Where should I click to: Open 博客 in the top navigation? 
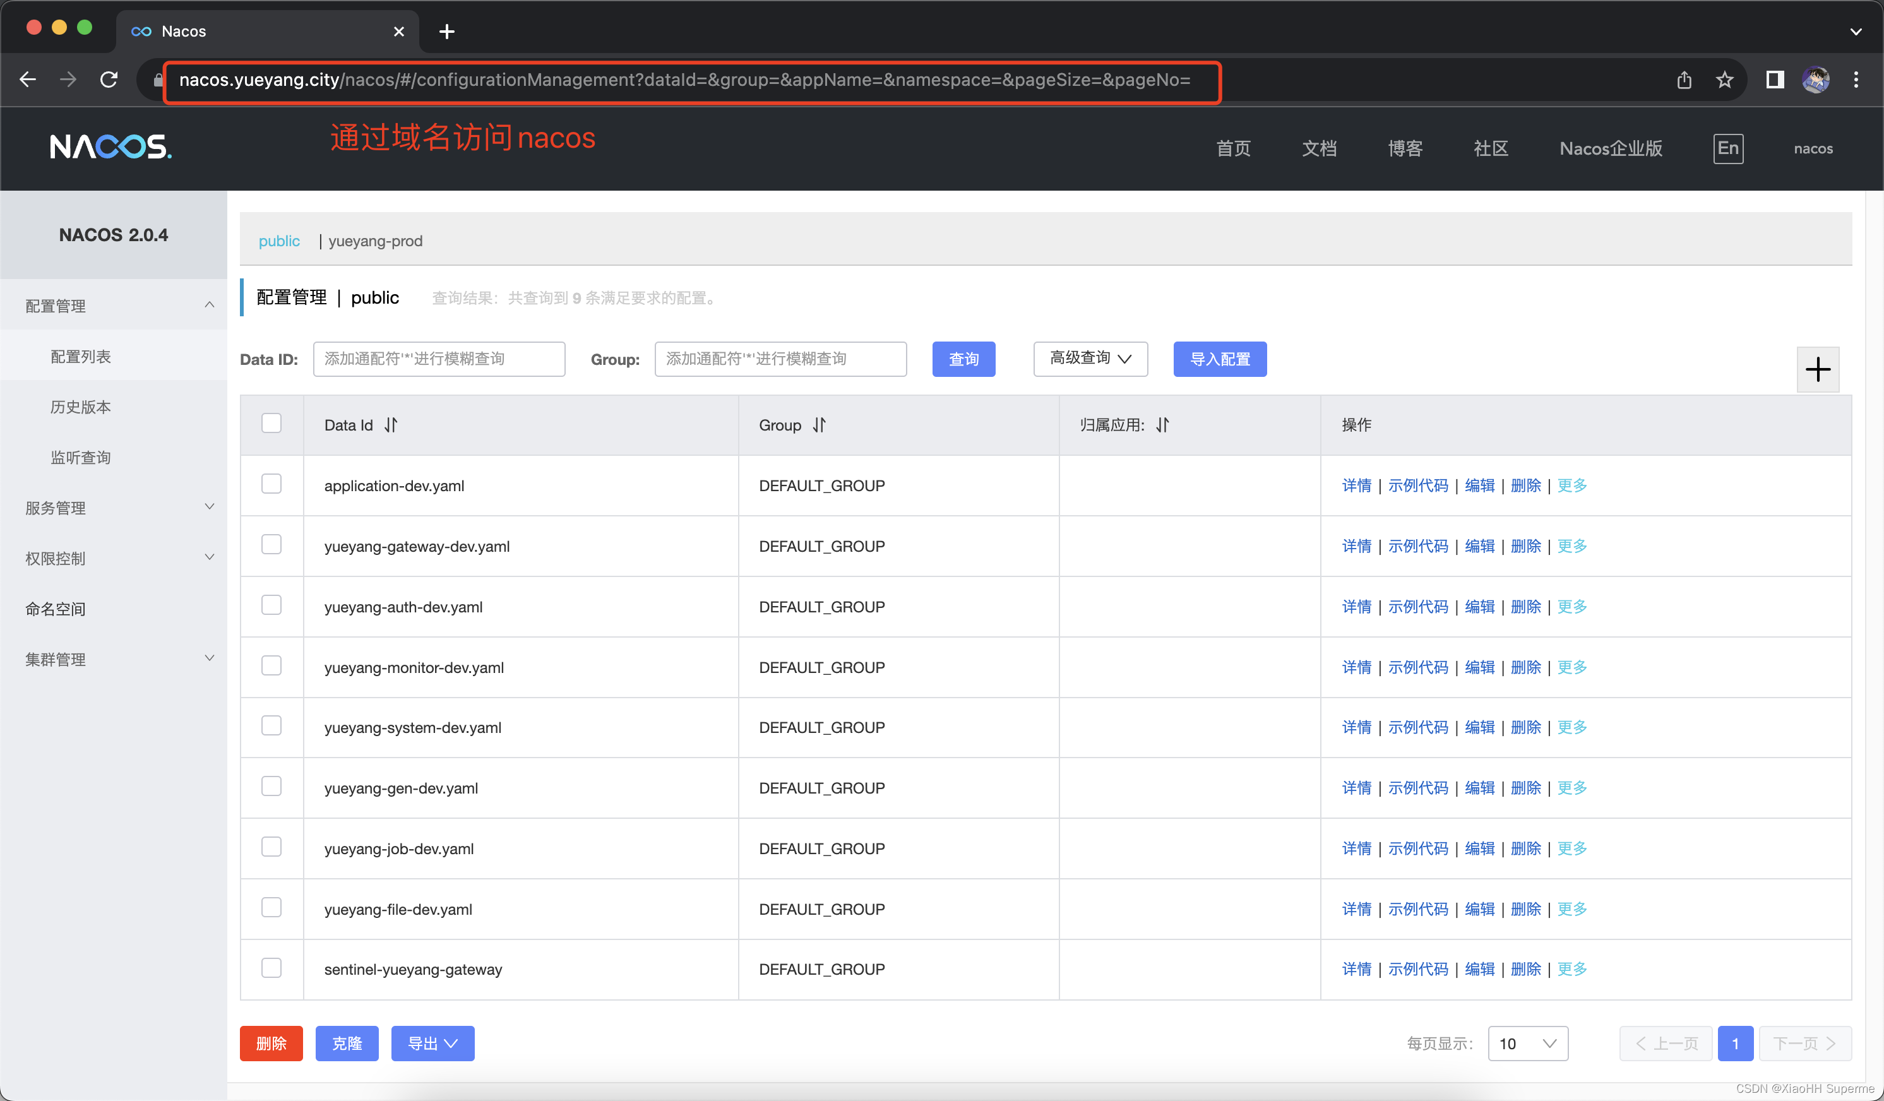coord(1405,148)
